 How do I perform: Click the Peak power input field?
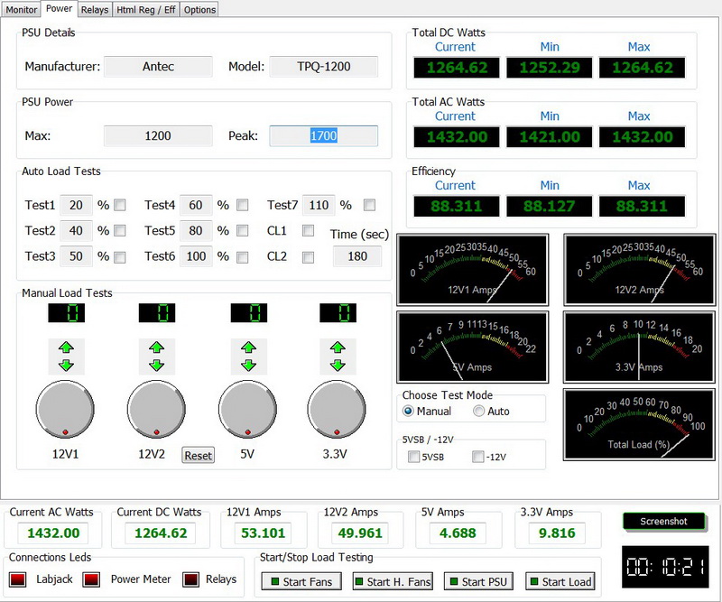click(x=323, y=136)
